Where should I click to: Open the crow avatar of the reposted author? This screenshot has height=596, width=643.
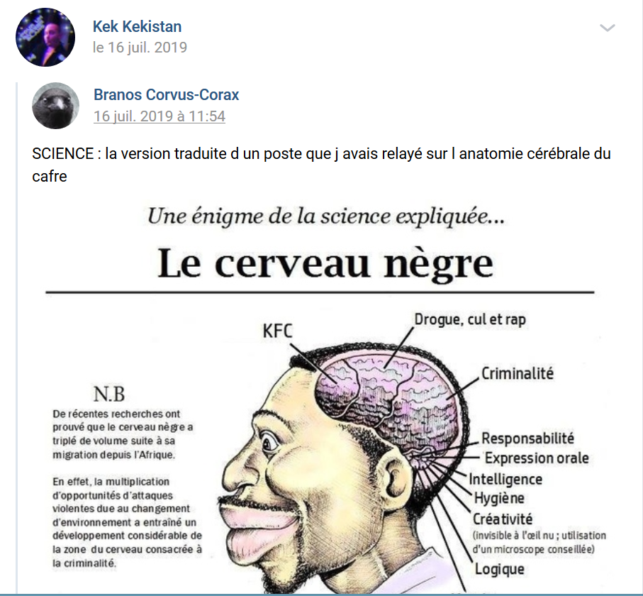pyautogui.click(x=55, y=106)
